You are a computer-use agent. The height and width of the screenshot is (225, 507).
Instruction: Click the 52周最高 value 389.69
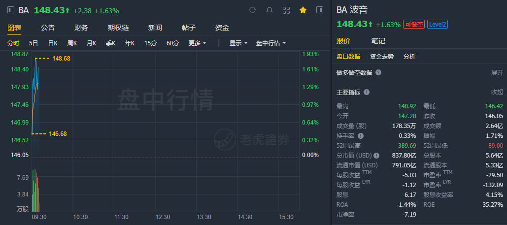point(407,145)
